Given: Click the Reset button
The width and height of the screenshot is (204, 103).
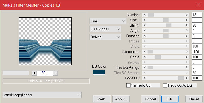Looking at the screenshot, I should tap(194, 99).
